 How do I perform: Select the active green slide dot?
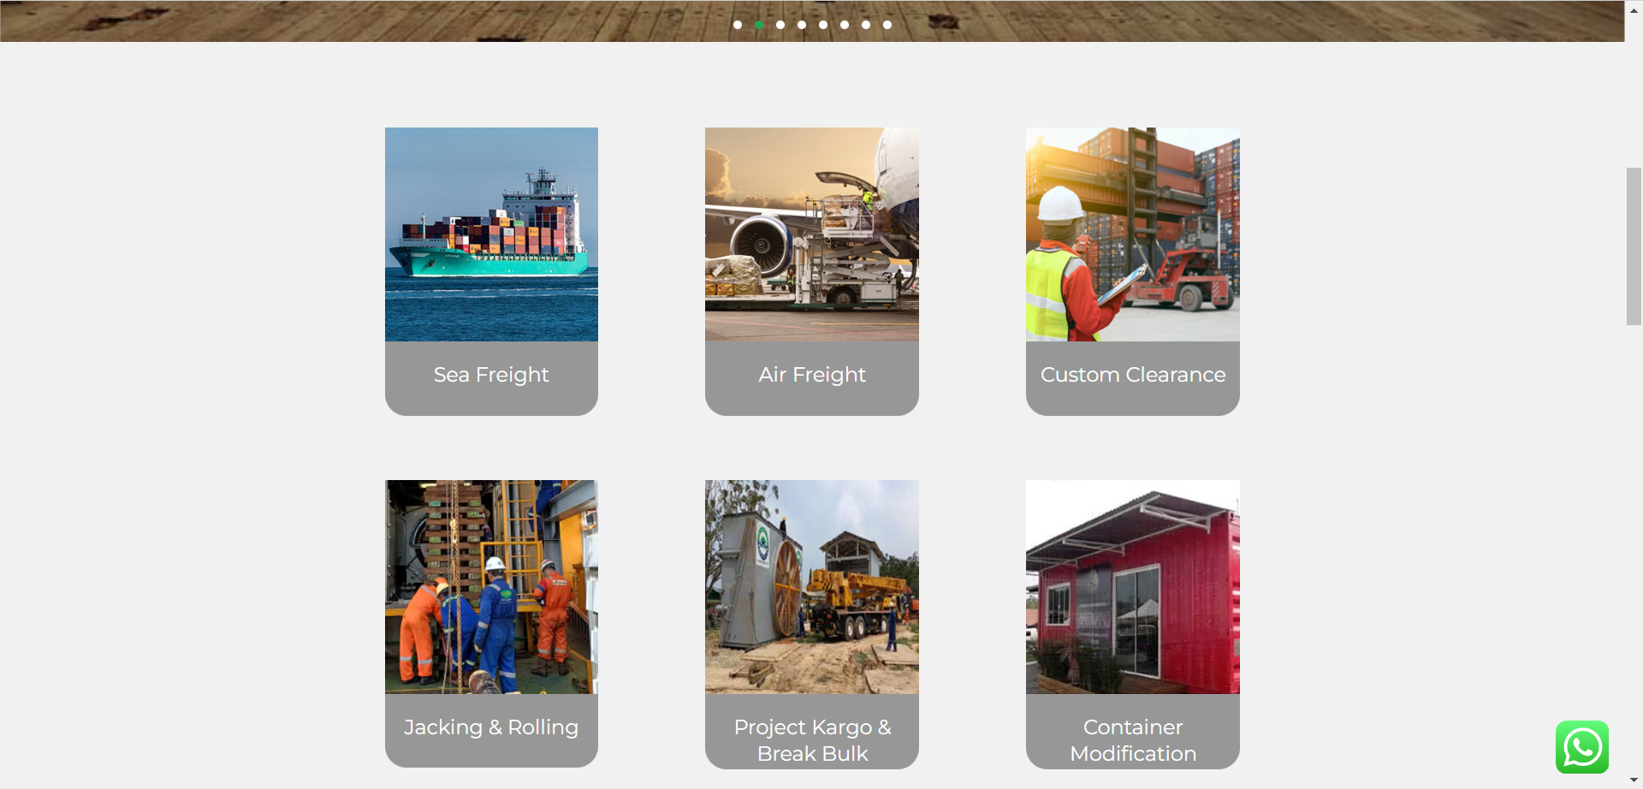[759, 25]
